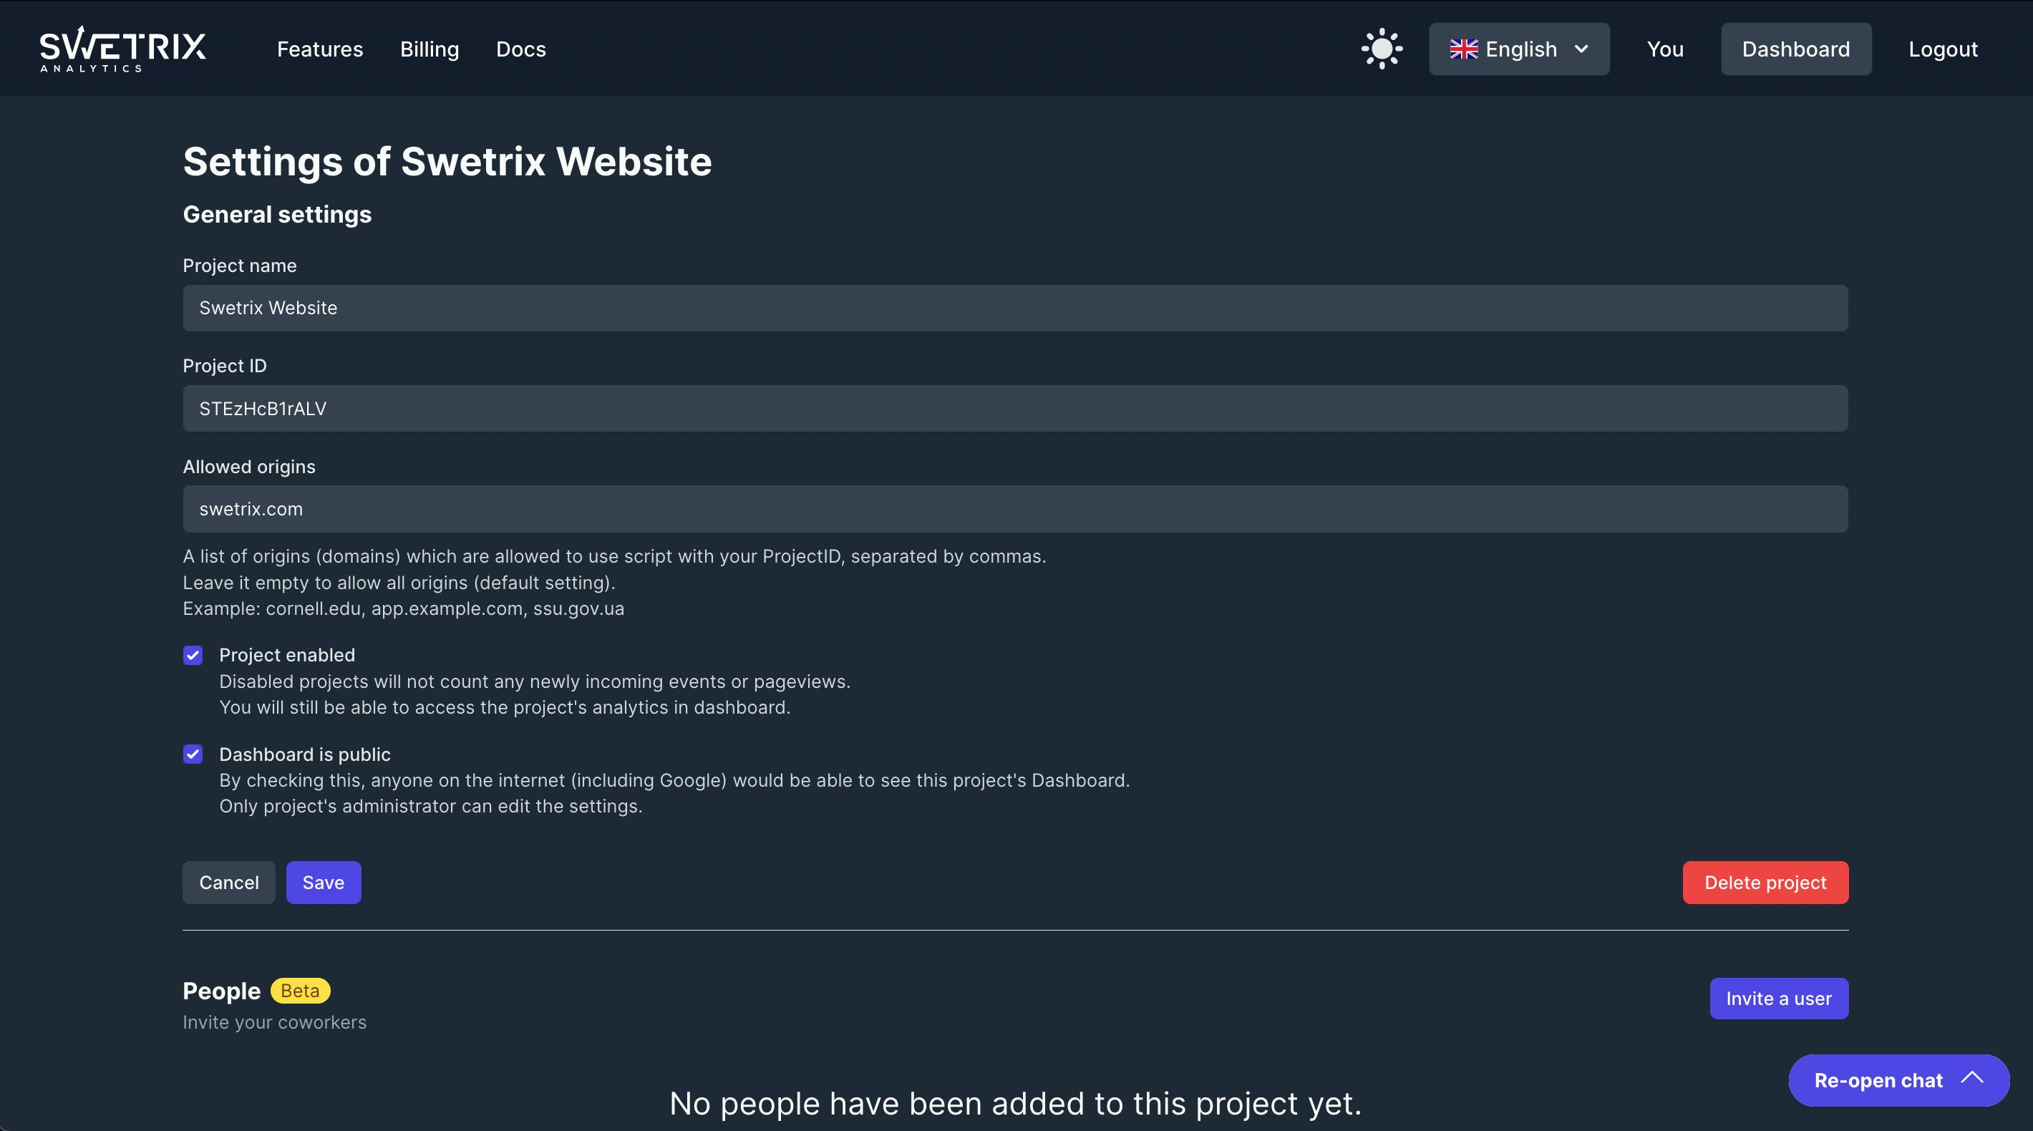
Task: Click the No people have been added message
Action: [1016, 1103]
